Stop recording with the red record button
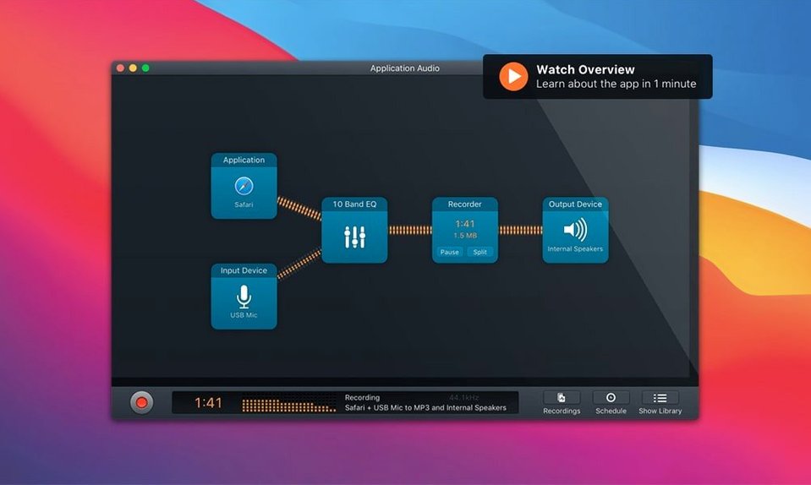811x485 pixels. [x=141, y=402]
